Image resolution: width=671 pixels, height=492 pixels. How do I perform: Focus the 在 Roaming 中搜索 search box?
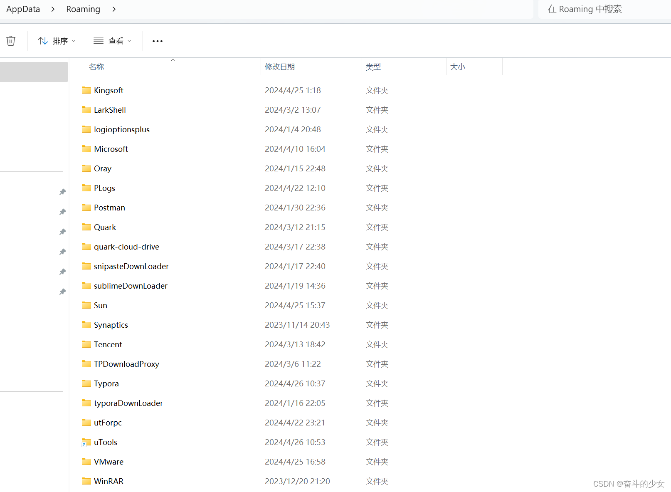[604, 9]
